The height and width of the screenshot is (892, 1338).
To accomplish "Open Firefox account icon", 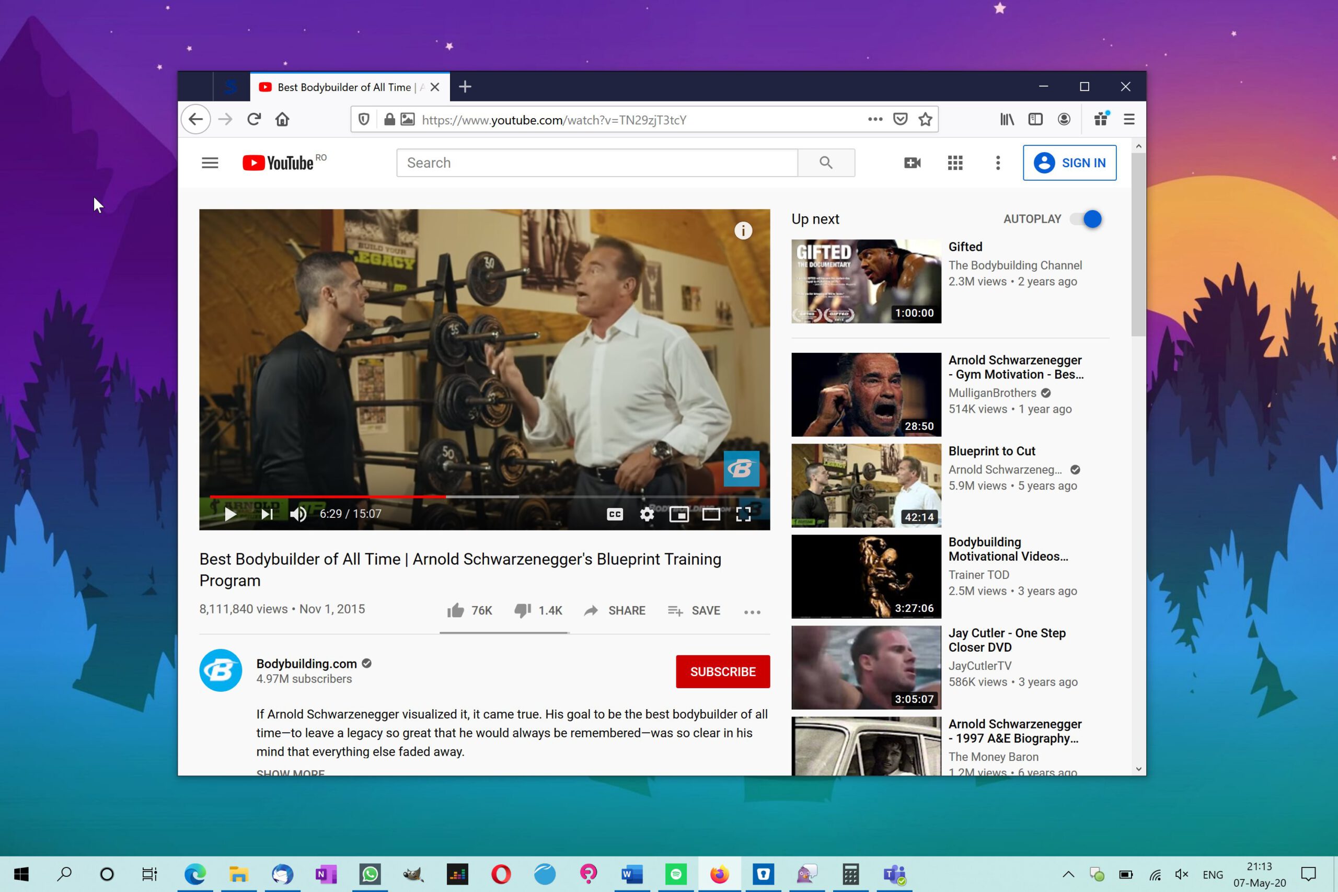I will (1064, 120).
